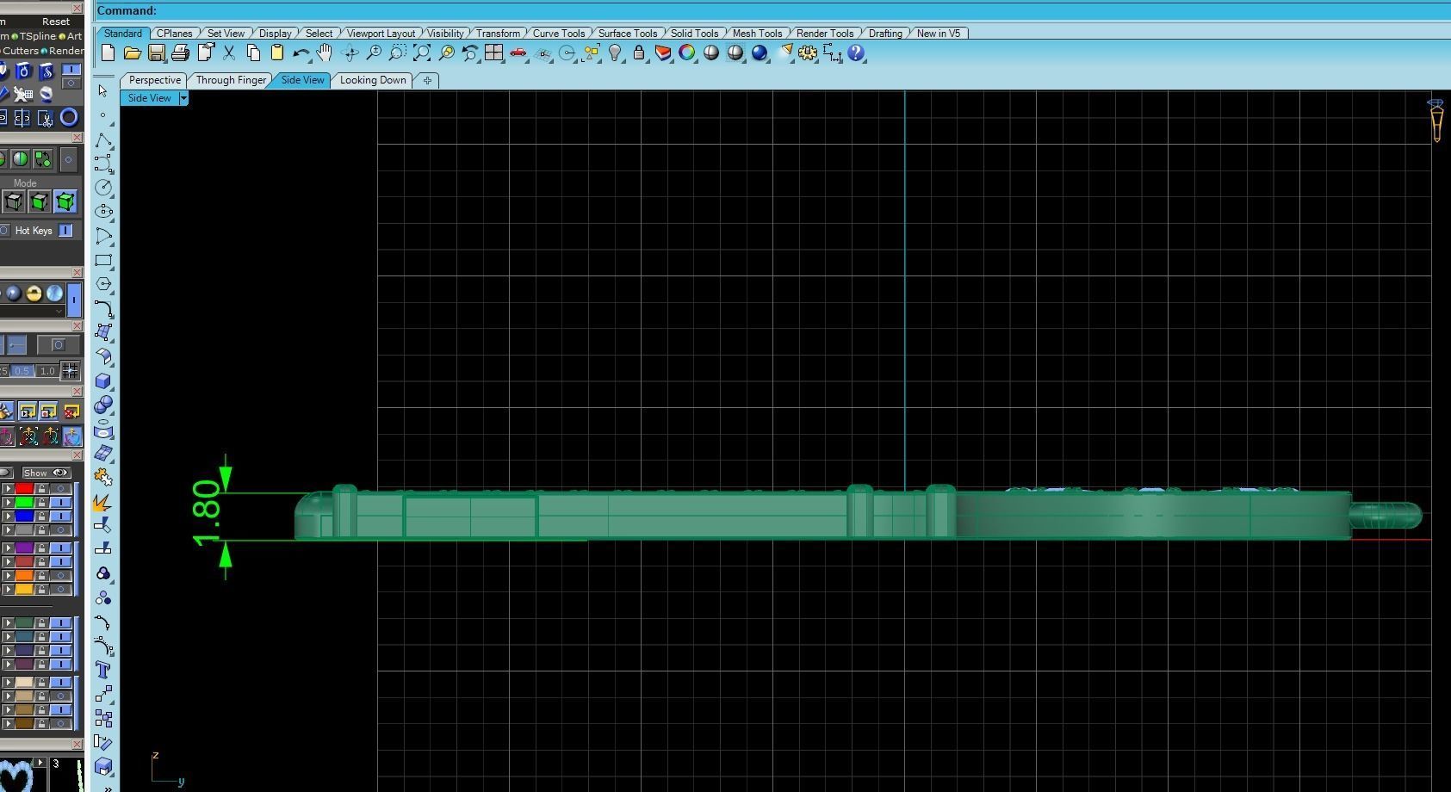Unlock the red layer padlock

tap(41, 488)
